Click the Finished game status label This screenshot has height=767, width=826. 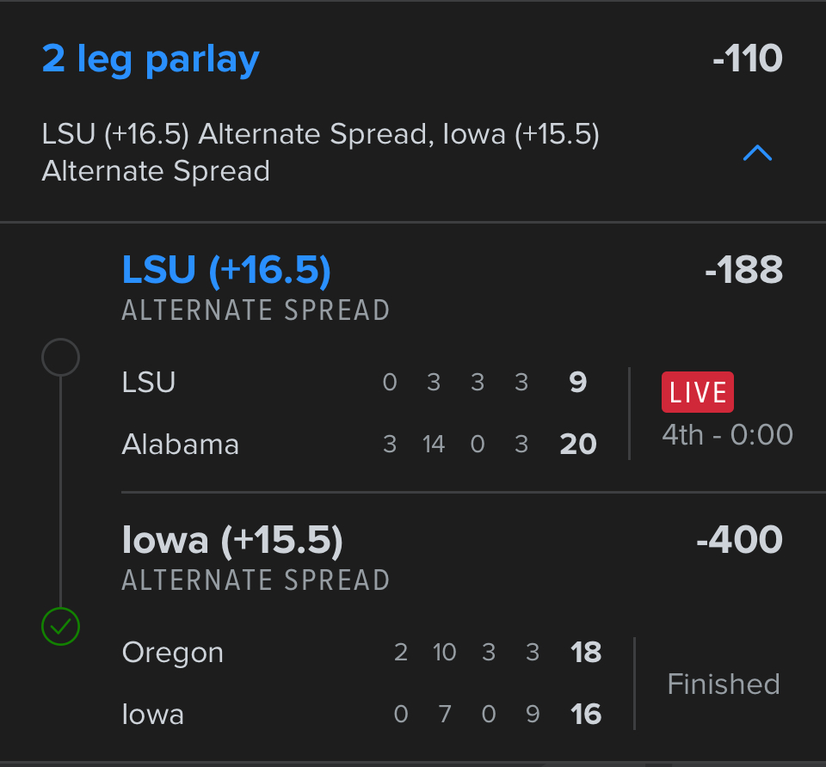(x=724, y=684)
